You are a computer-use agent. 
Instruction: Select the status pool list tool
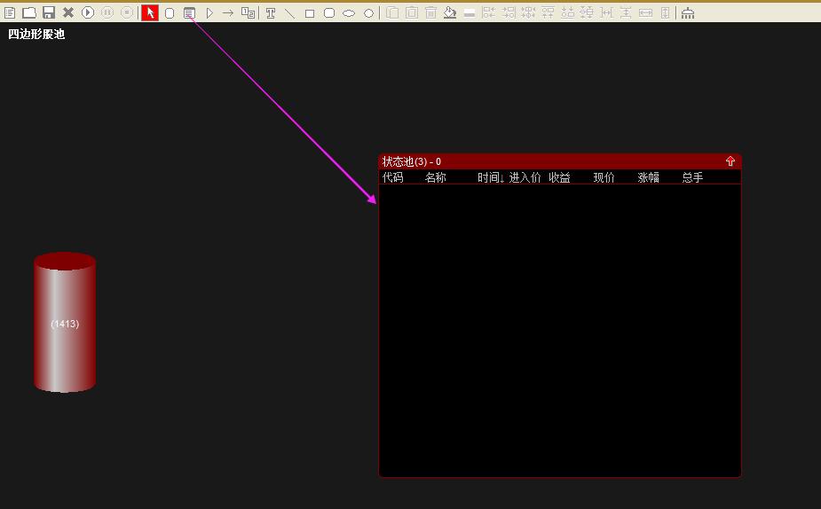click(x=189, y=13)
